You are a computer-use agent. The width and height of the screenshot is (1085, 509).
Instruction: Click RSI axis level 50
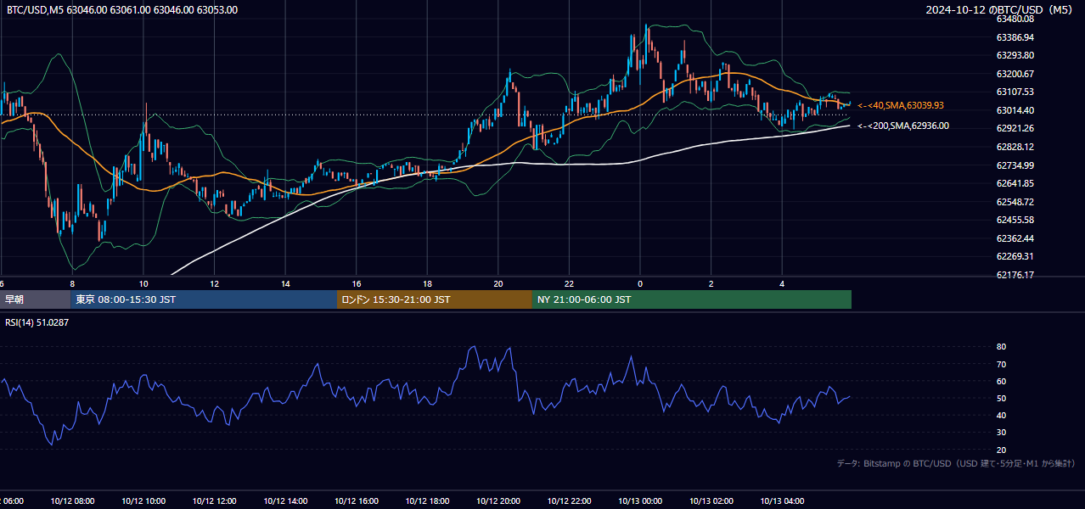pyautogui.click(x=1001, y=398)
